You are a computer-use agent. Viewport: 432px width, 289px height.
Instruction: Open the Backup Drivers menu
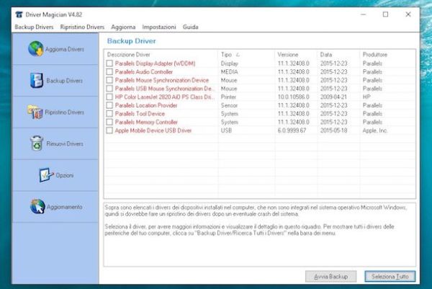pos(34,27)
